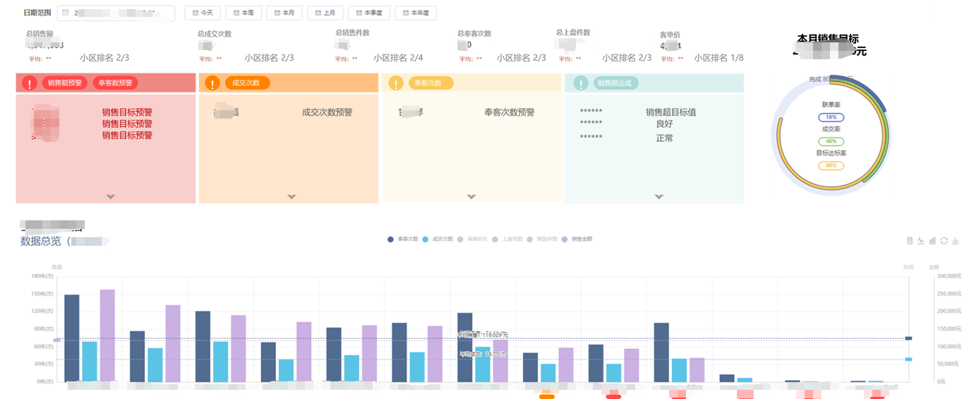Click the teal exclamation icon beside 销售额达成
Screen dimensions: 969x399
(580, 83)
